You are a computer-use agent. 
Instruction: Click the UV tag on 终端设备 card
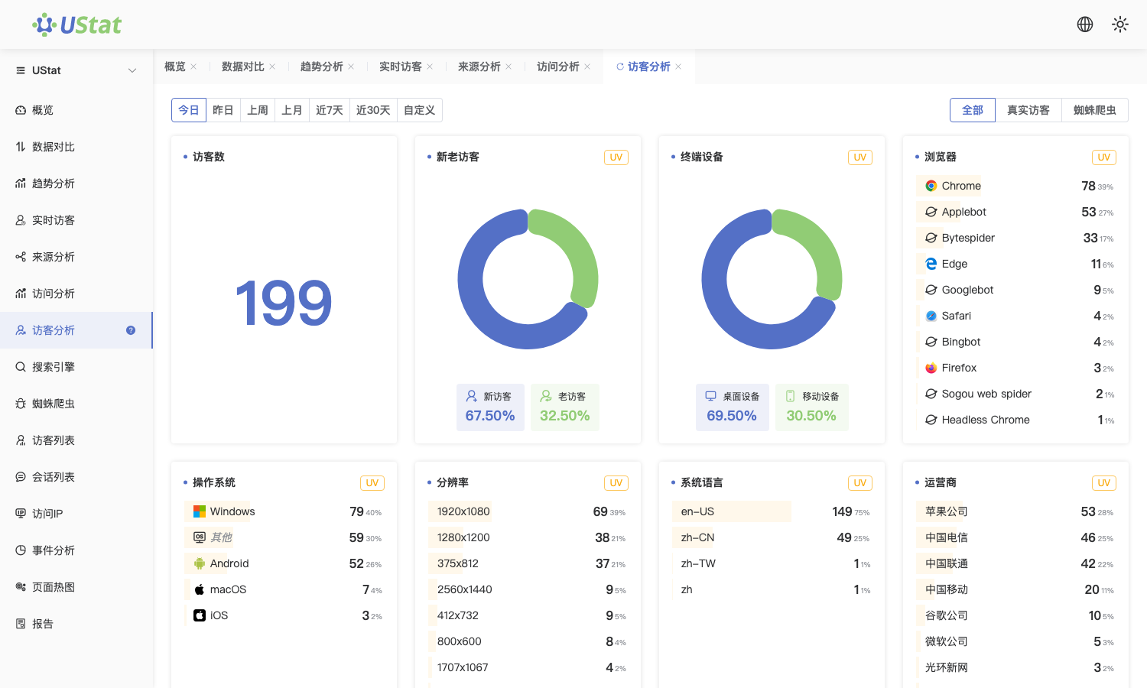tap(860, 157)
